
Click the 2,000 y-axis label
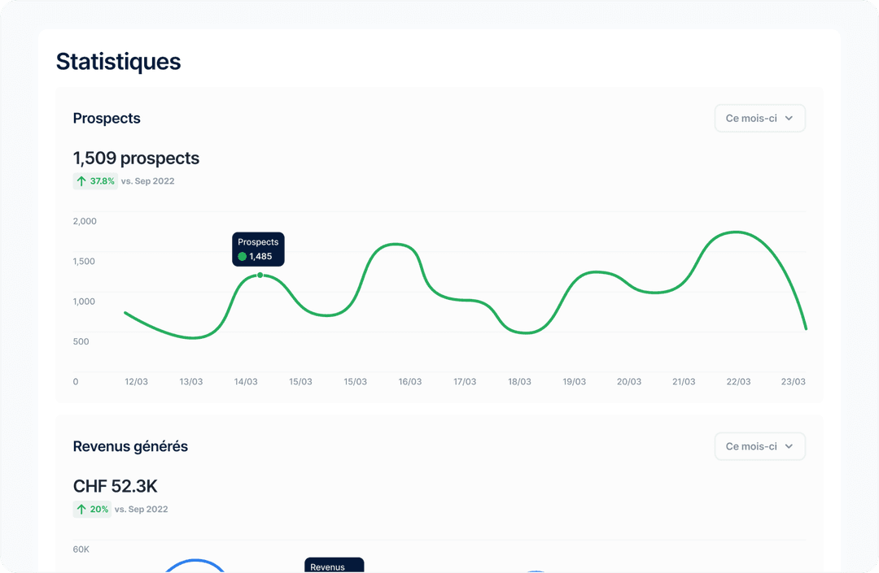tap(85, 221)
